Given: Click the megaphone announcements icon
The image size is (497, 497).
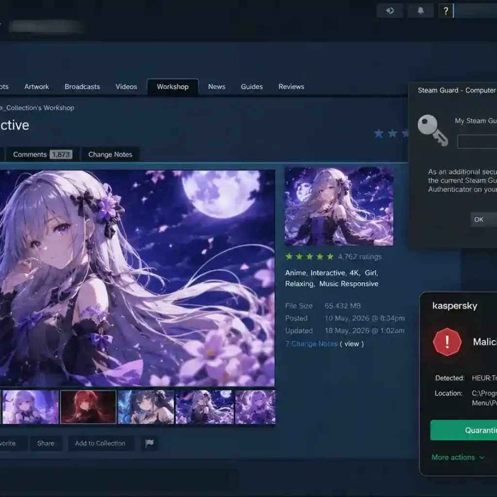Looking at the screenshot, I should pyautogui.click(x=390, y=11).
